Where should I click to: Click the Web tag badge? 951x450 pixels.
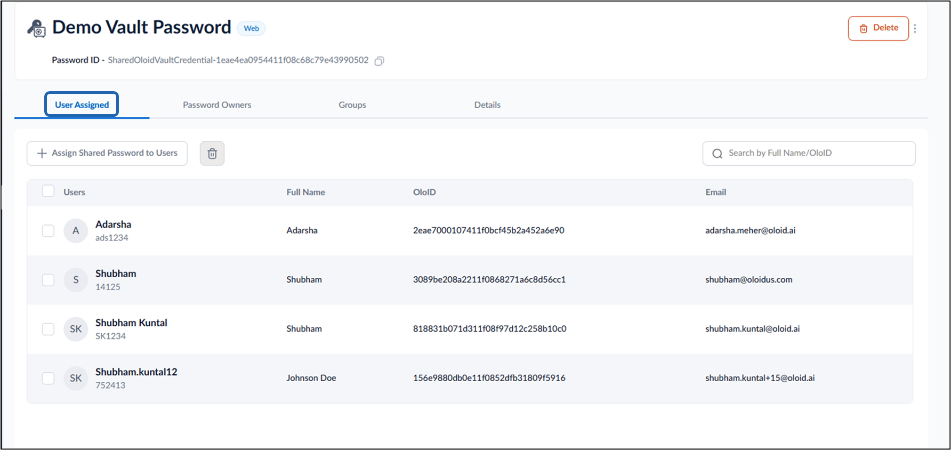tap(251, 28)
